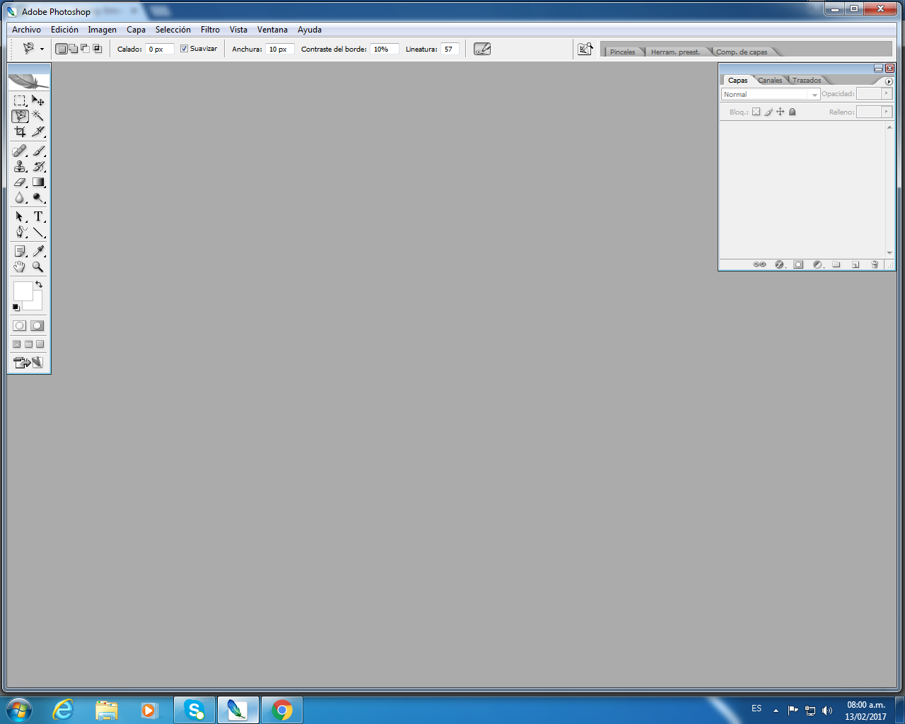Enable Quick Mask mode button
Viewport: 905px width, 724px height.
click(37, 326)
